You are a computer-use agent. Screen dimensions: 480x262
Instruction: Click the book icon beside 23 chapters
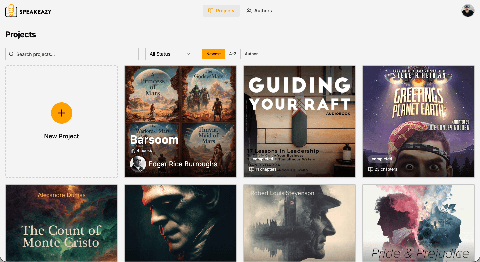pyautogui.click(x=370, y=169)
